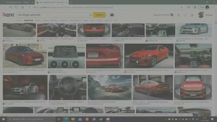Open the red rear taillight close-up thumbnail
The image size is (217, 122).
[x=104, y=56]
